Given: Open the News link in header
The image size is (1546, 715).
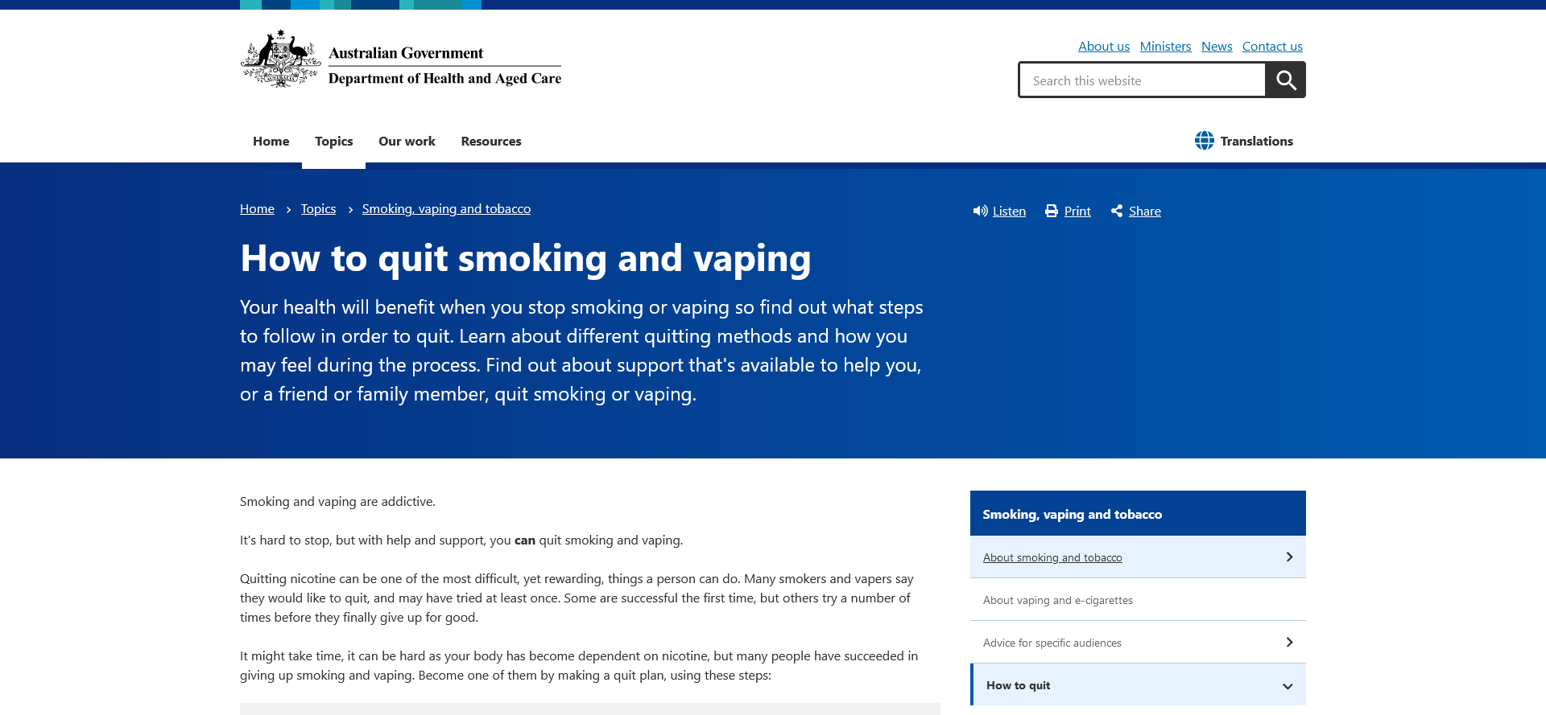Looking at the screenshot, I should tap(1216, 47).
